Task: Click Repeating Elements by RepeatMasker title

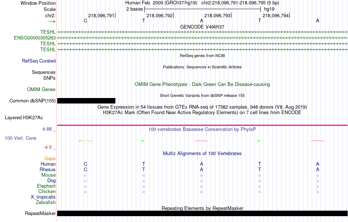Action: coord(203,208)
